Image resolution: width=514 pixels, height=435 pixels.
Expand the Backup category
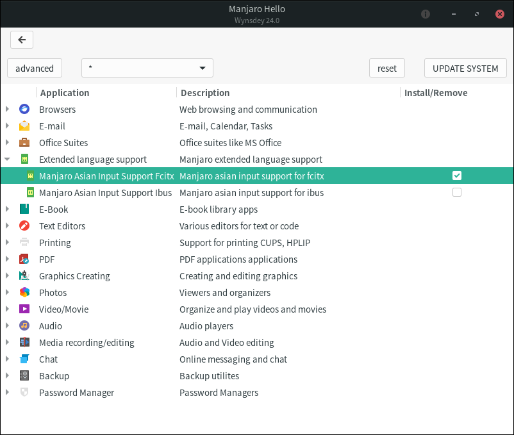[x=7, y=375]
